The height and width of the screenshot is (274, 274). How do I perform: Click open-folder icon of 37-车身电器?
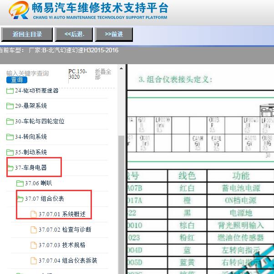pos(10,168)
